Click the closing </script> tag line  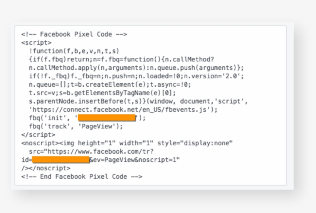(38, 134)
